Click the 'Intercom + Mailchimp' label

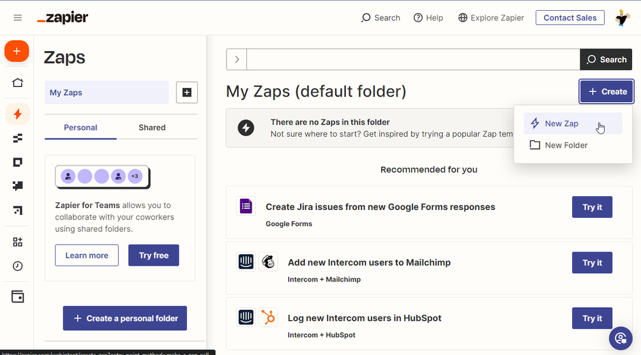point(324,279)
